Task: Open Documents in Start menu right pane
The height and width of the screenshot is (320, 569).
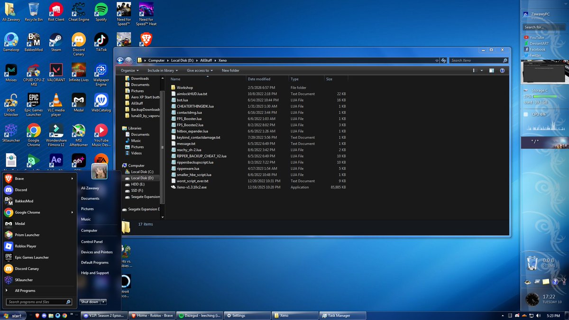Action: pyautogui.click(x=90, y=199)
